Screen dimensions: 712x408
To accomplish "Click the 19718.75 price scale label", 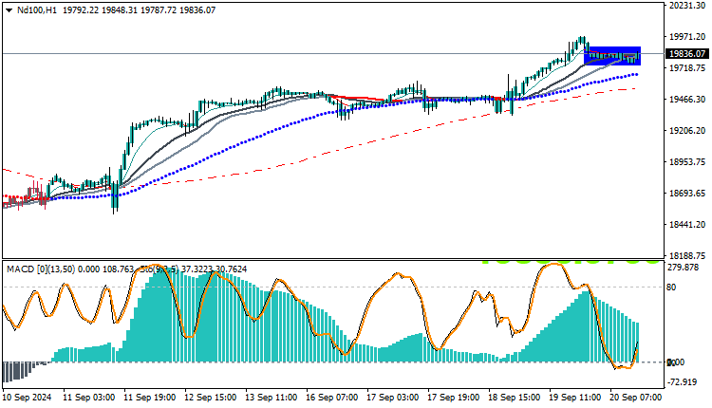I will coord(687,68).
